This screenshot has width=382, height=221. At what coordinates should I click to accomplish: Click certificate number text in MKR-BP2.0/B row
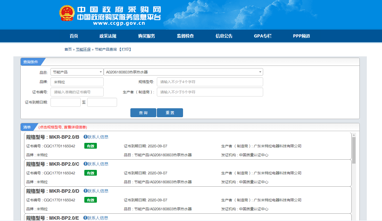coord(51,146)
